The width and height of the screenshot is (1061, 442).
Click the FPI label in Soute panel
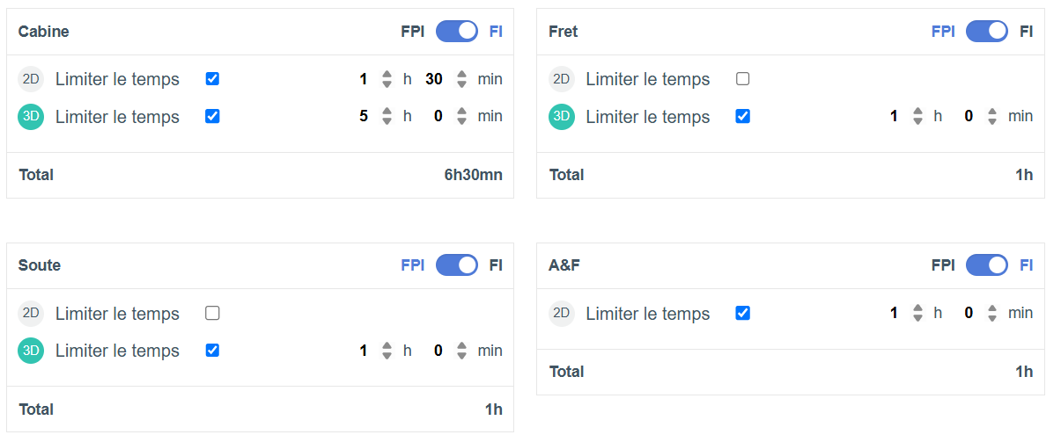[x=413, y=265]
